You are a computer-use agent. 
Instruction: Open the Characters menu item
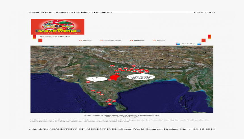point(112,40)
